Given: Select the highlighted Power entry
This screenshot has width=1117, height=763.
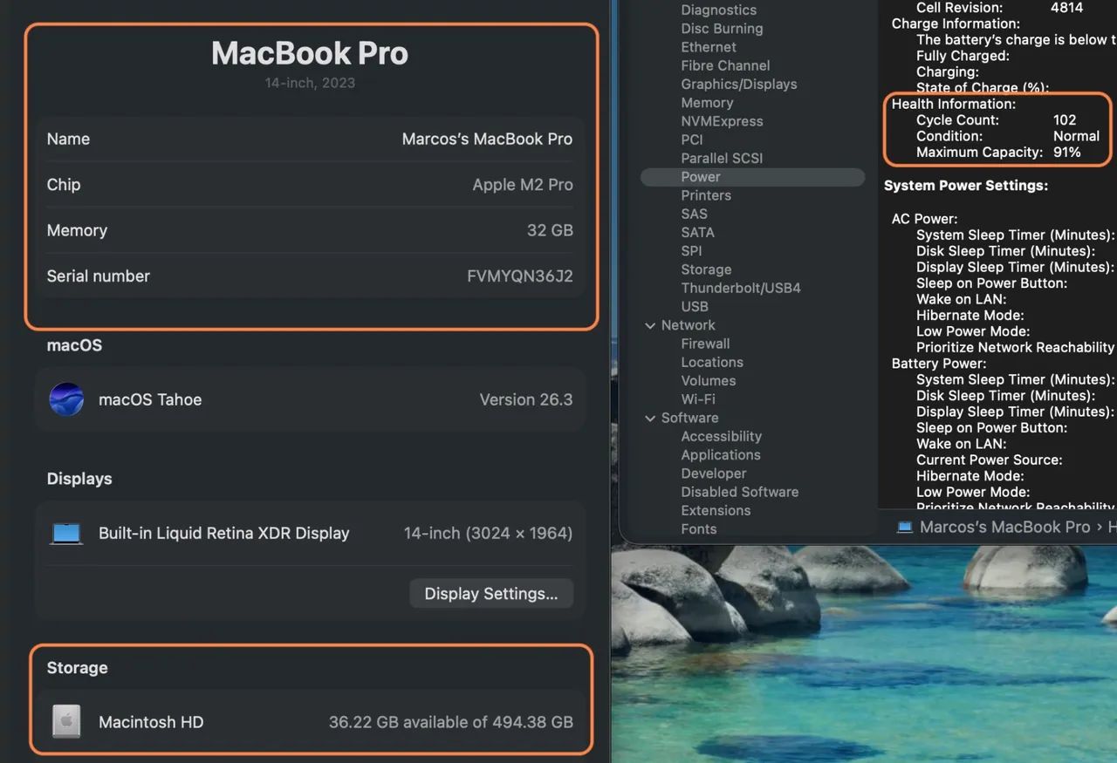Looking at the screenshot, I should [752, 176].
